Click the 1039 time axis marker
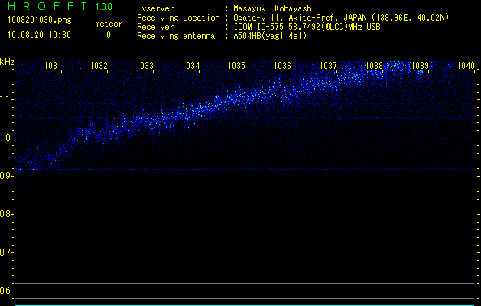This screenshot has width=481, height=306. [421, 65]
